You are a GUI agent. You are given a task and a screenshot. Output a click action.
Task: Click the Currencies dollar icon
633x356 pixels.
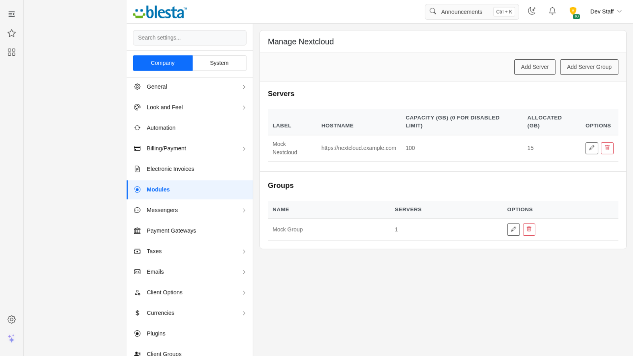[x=137, y=313]
